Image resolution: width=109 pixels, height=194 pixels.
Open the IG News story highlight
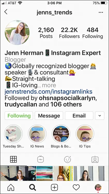37,136
